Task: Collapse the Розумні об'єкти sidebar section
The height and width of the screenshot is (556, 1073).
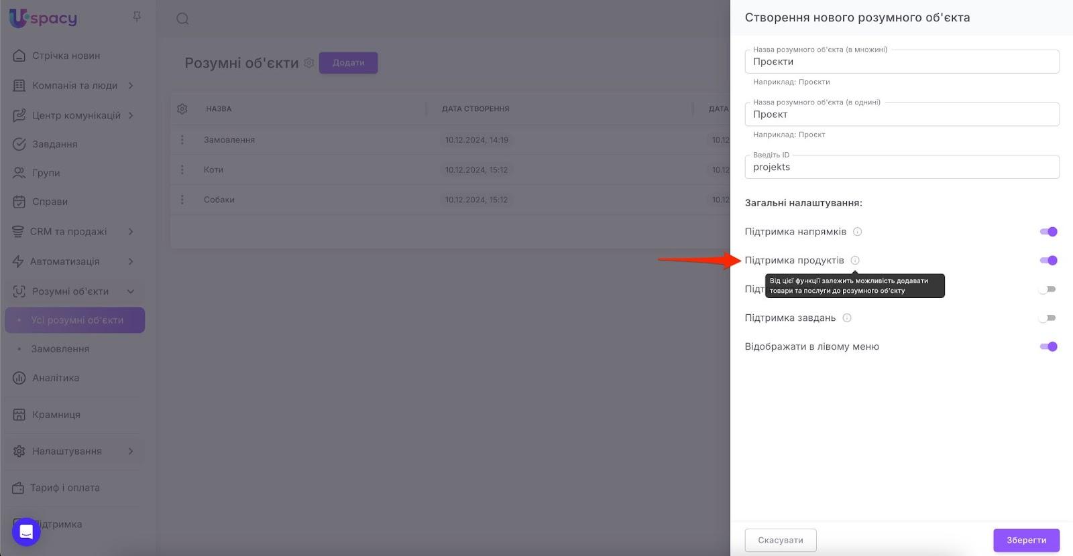Action: pyautogui.click(x=131, y=291)
